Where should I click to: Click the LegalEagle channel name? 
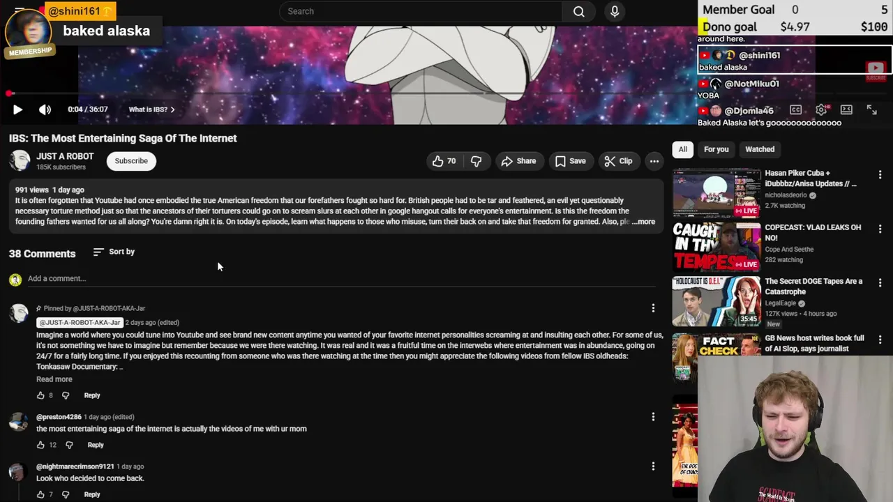pos(781,303)
